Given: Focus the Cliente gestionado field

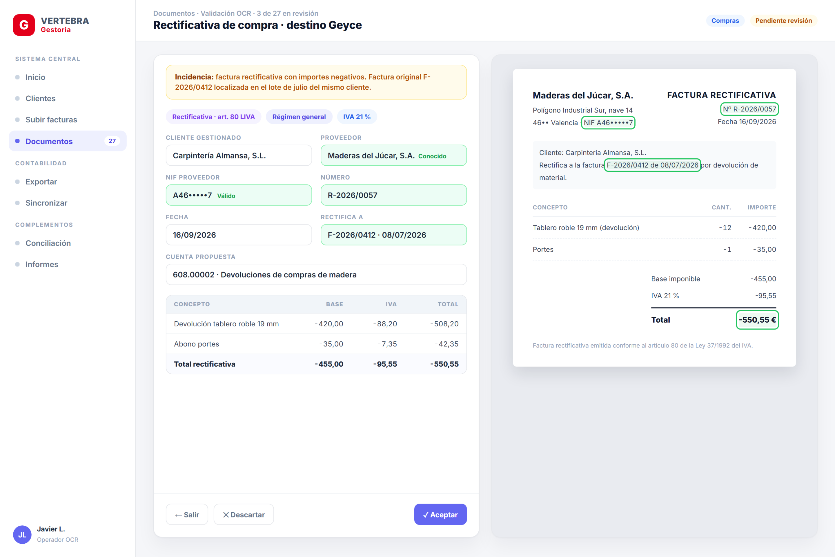Looking at the screenshot, I should click(239, 155).
